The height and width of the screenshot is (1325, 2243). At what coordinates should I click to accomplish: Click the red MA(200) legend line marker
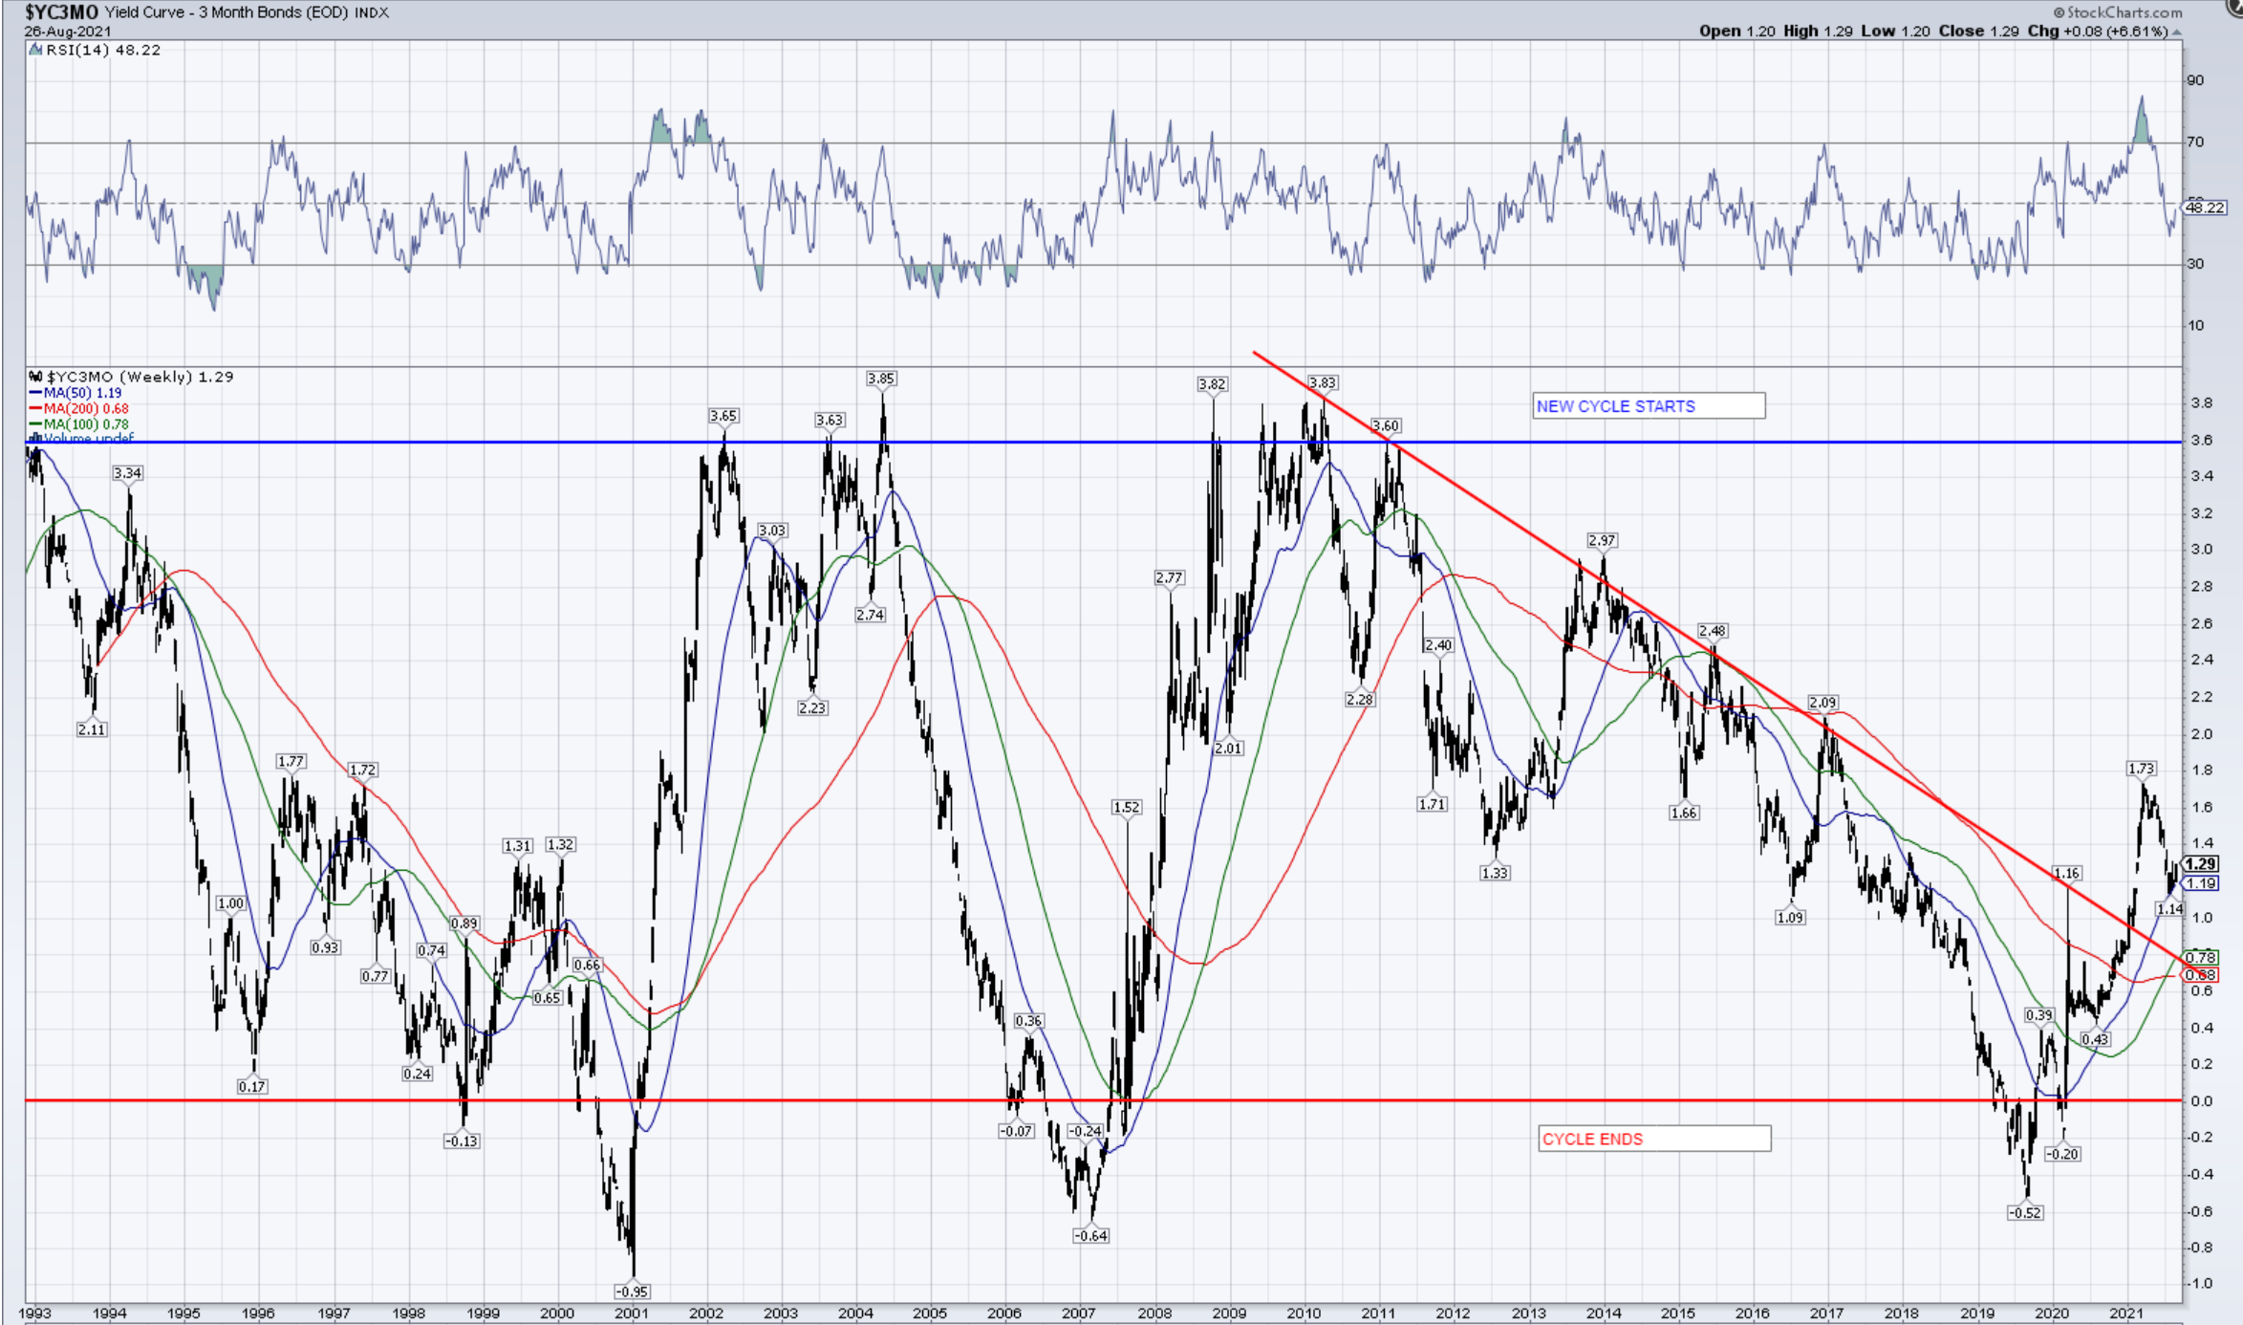pyautogui.click(x=36, y=408)
